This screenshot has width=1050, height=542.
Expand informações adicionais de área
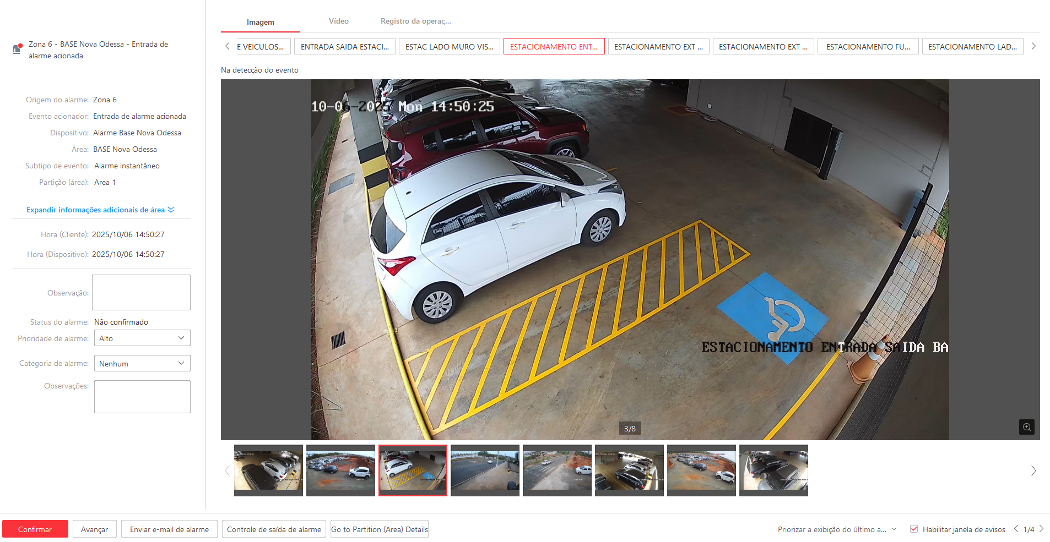coord(100,210)
